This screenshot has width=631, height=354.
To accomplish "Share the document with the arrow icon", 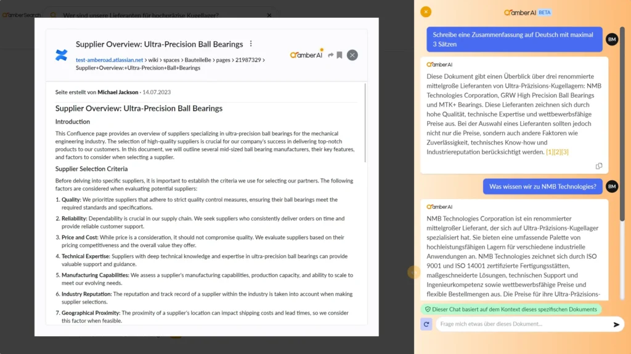I will [331, 55].
